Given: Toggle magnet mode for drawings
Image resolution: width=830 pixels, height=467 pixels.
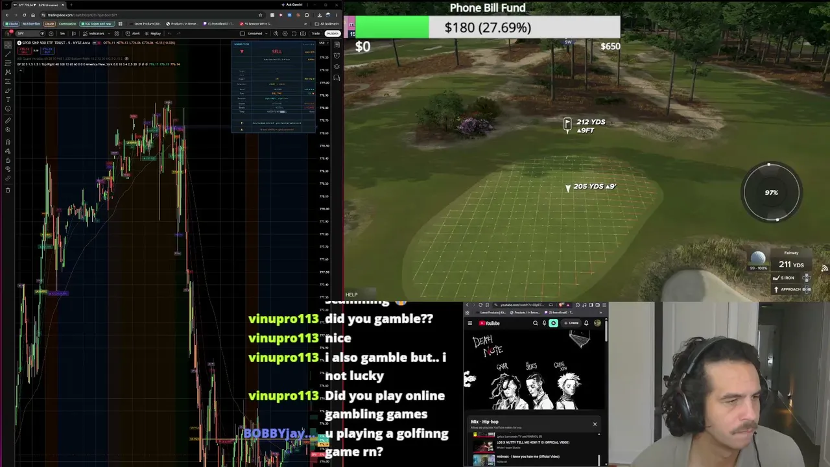Looking at the screenshot, I should 8,142.
